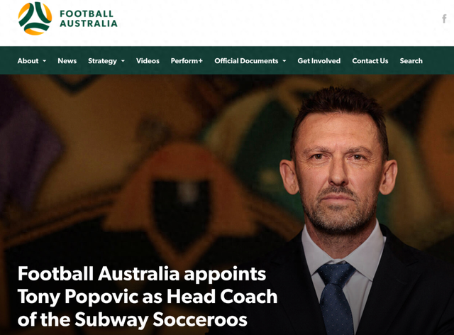Screen dimensions: 454x335
Task: Open Search from the navigation bar
Action: coord(411,61)
